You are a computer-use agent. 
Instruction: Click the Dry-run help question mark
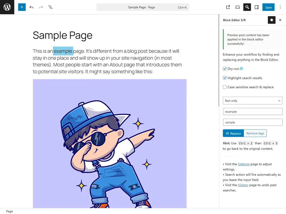pyautogui.click(x=241, y=69)
